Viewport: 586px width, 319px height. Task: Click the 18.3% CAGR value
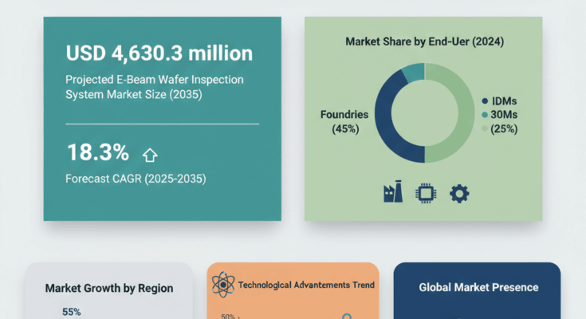pyautogui.click(x=97, y=154)
